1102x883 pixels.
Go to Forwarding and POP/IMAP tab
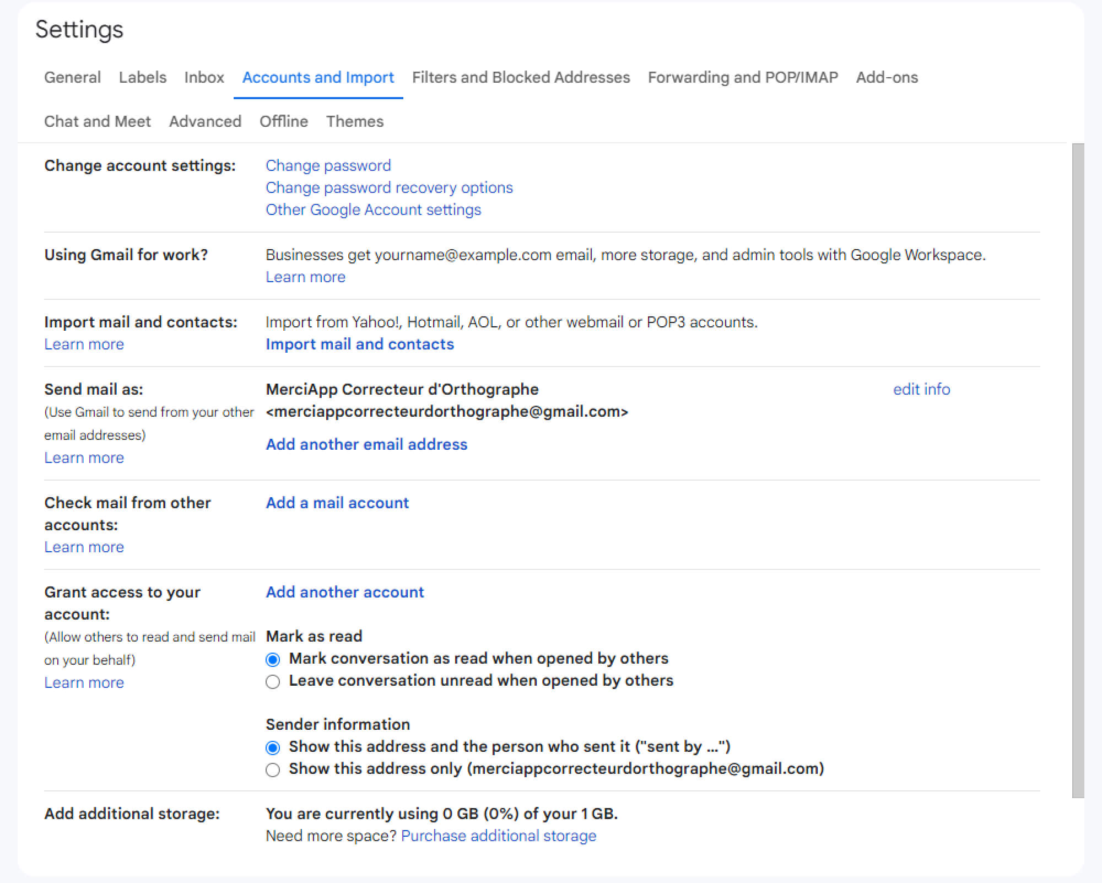point(742,77)
